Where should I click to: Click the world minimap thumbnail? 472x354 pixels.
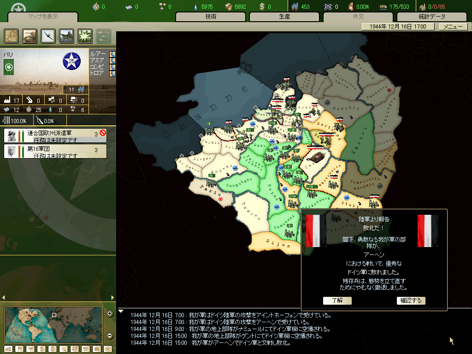click(53, 325)
